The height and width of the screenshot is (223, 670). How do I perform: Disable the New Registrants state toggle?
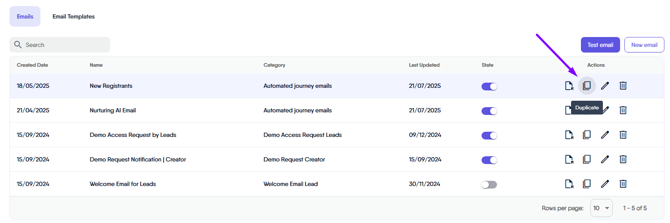point(489,86)
